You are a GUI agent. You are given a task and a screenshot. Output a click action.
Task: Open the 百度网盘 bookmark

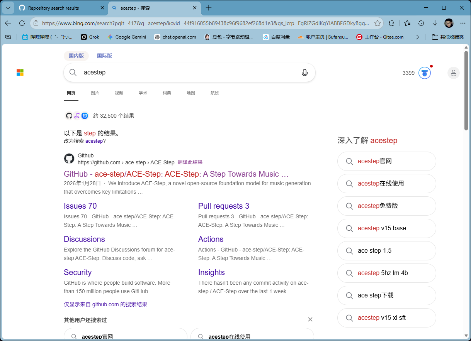tap(276, 37)
